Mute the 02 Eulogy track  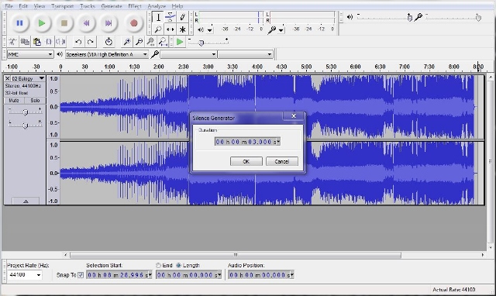[x=14, y=100]
